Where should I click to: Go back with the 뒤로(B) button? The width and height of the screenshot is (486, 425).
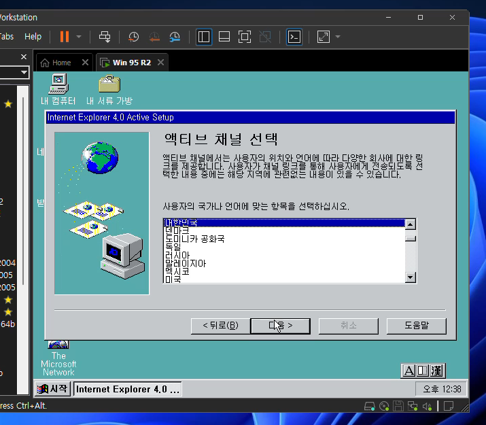[220, 326]
